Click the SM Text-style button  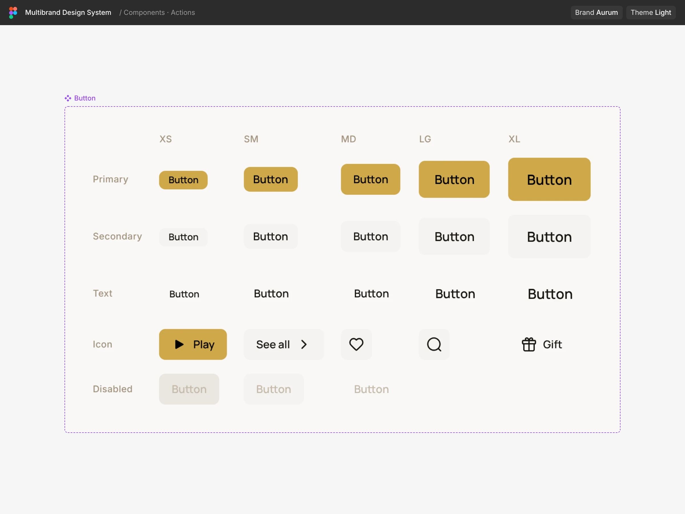click(271, 293)
